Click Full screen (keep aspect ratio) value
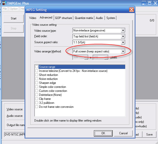Screen dimensions: 158x144 pos(91,51)
